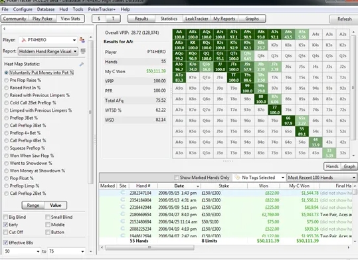Click the report options icon beside Report dropdown
358x260 pixels.
click(x=83, y=51)
